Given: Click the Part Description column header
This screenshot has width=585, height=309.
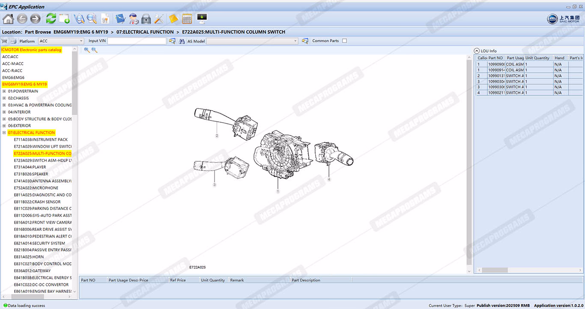Looking at the screenshot, I should pyautogui.click(x=306, y=280).
